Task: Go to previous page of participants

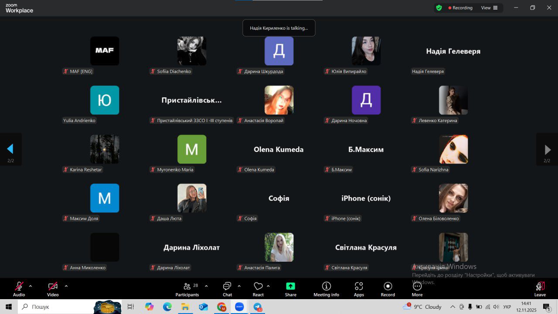Action: 10,149
